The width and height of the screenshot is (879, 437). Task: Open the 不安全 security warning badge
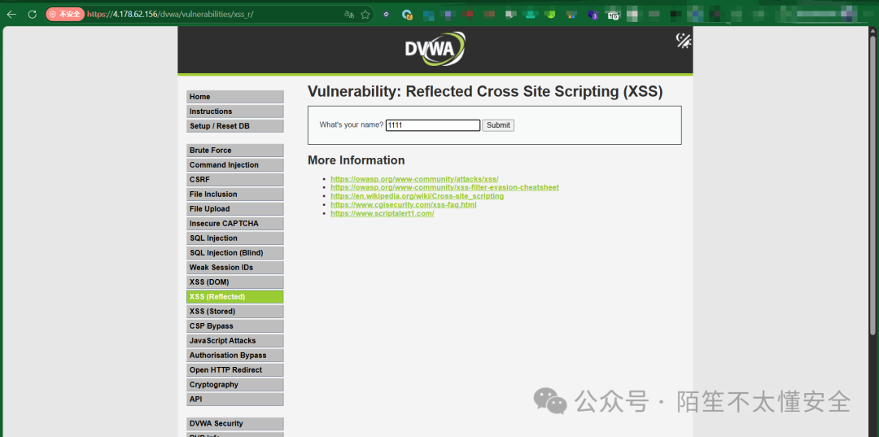pos(66,15)
